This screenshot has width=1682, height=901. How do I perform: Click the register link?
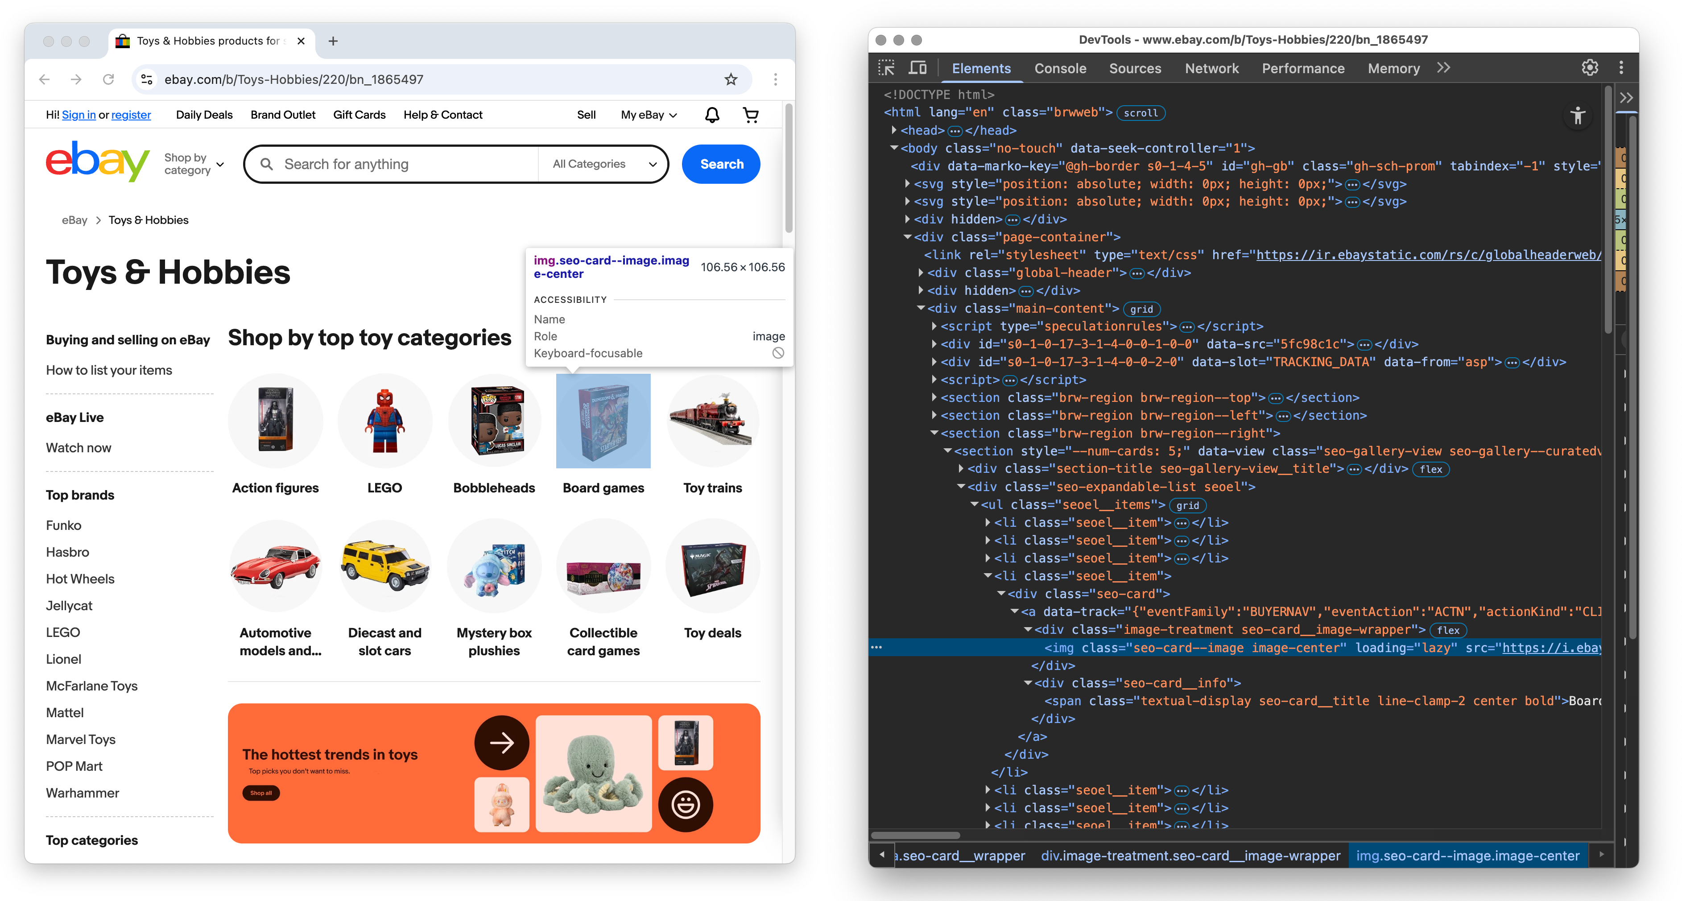pos(131,114)
